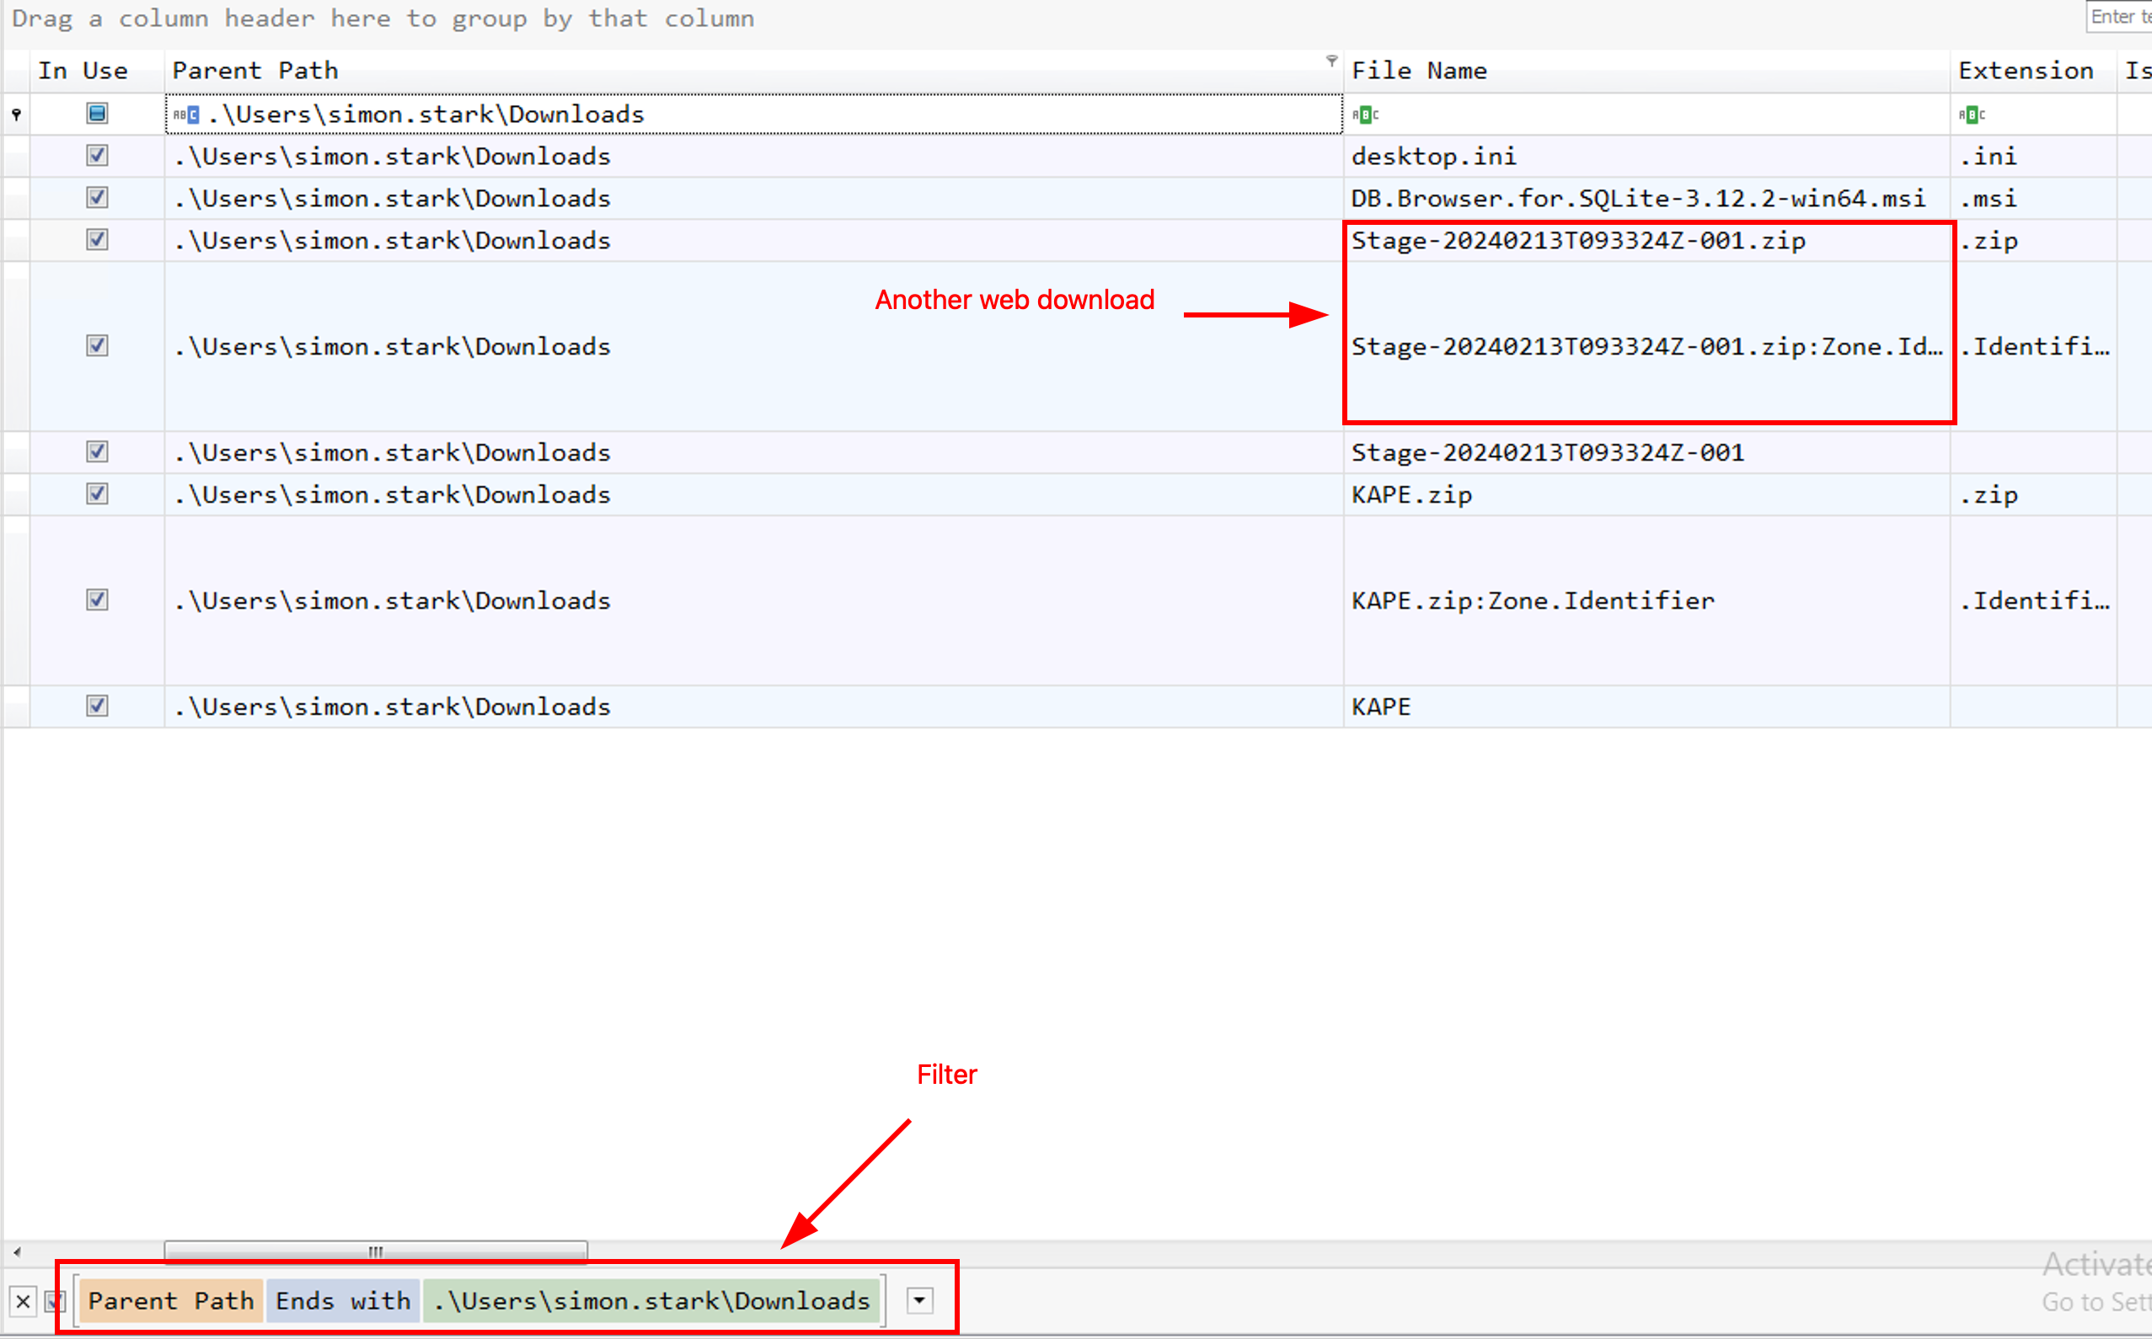Sort by the File Name column header
The image size is (2152, 1339).
[x=1418, y=71]
